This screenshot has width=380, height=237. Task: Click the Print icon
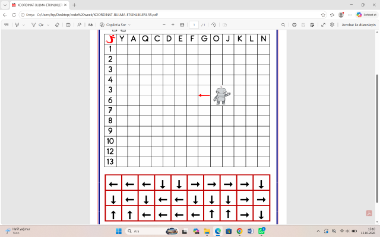pyautogui.click(x=294, y=25)
